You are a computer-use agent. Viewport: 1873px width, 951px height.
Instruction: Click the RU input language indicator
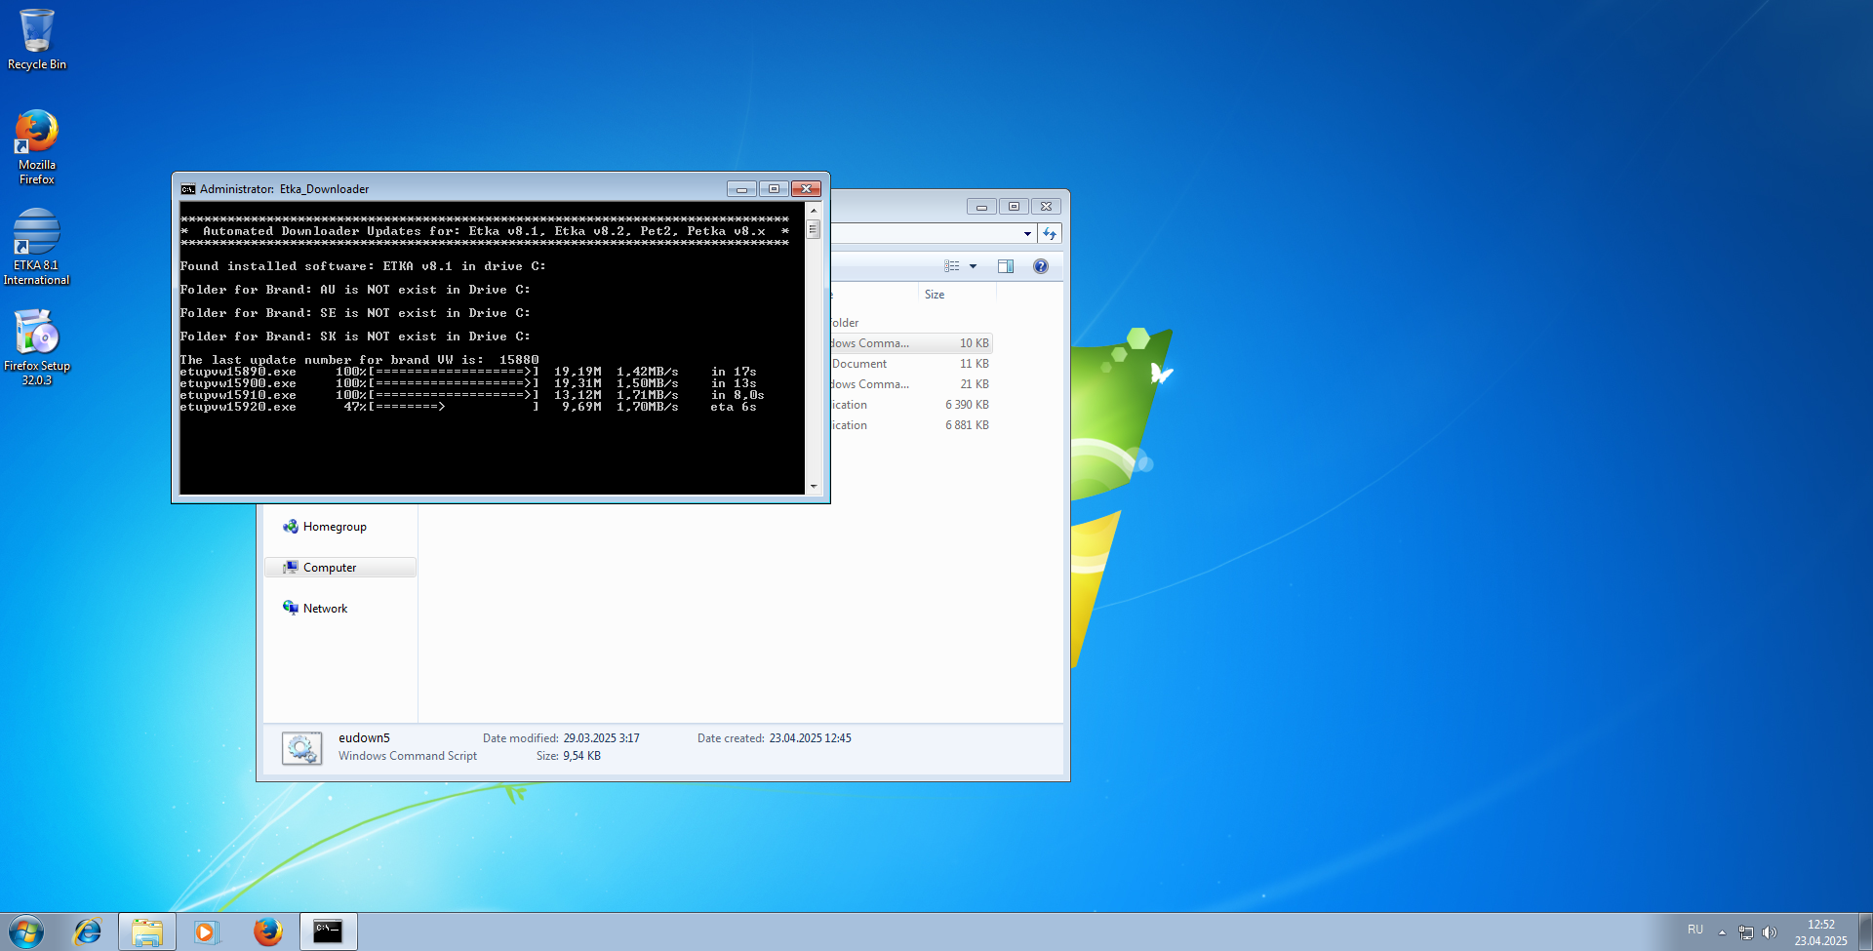(1695, 930)
